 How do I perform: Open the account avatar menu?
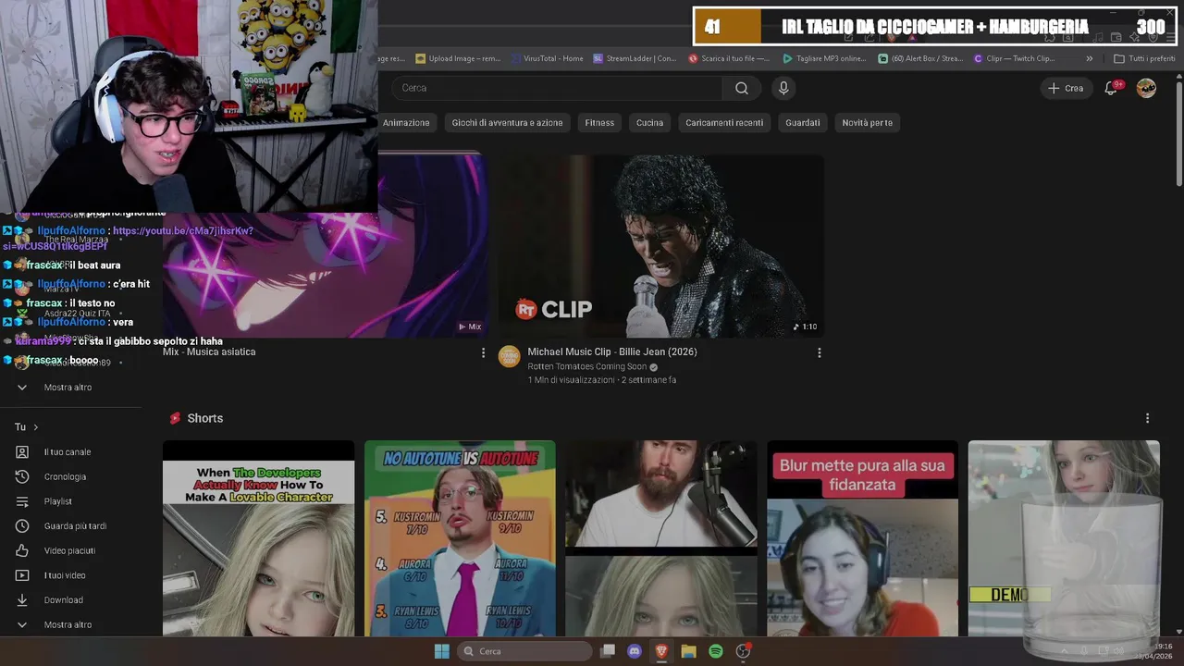1146,88
